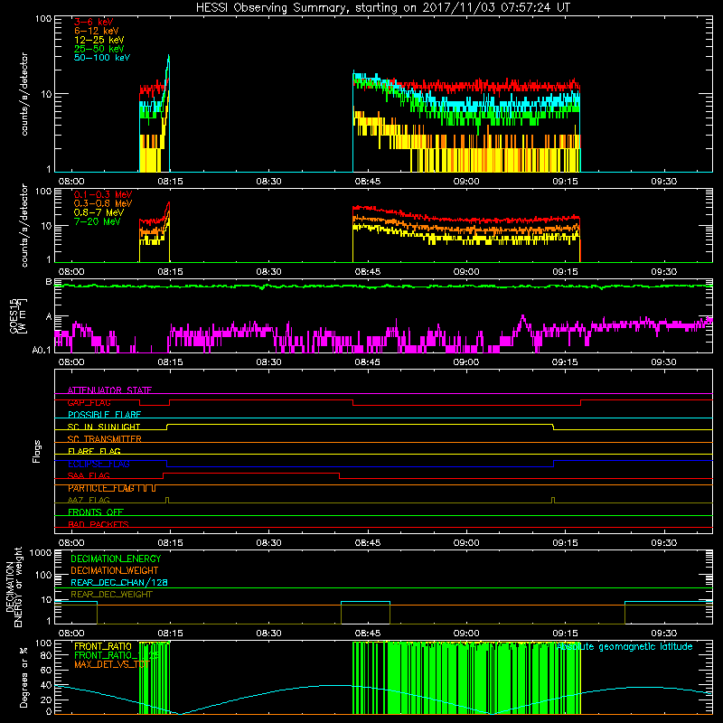Select the red "SAA_FLAG" label

[89, 475]
